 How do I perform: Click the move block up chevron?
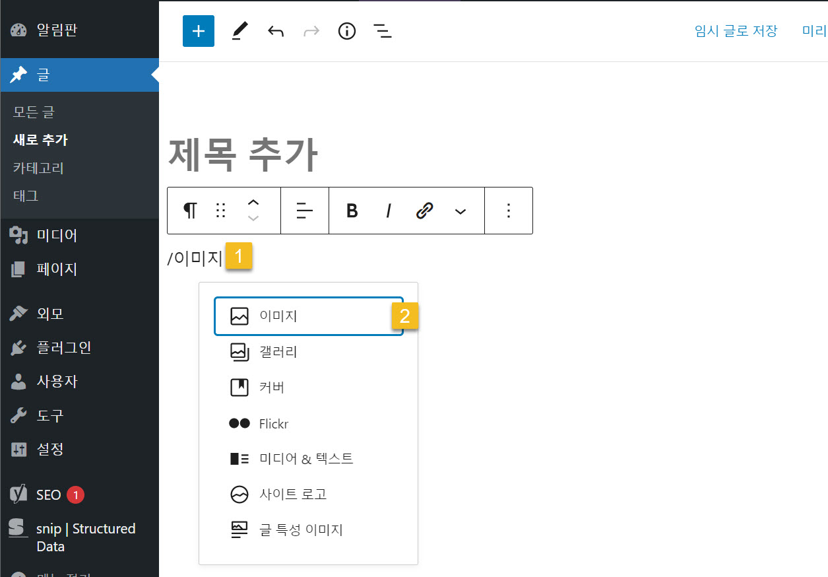click(x=253, y=201)
